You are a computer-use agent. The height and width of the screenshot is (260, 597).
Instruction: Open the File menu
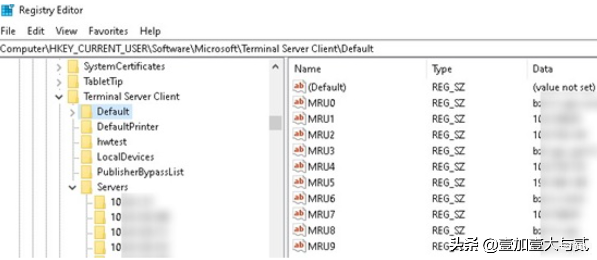click(8, 31)
